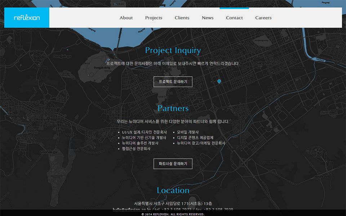The image size is (346, 216).
Task: Click the 모바일 개발사 list item
Action: coord(188,132)
